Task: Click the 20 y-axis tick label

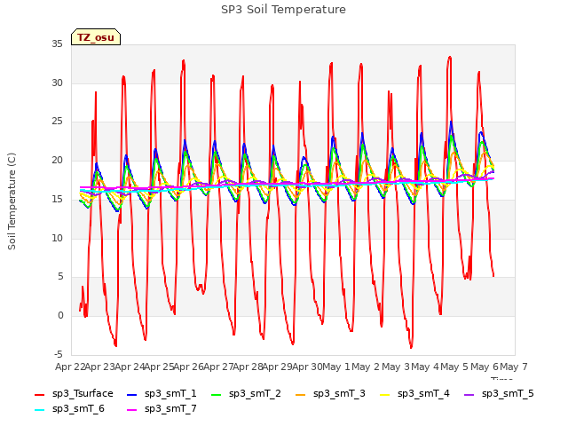Action: click(57, 160)
